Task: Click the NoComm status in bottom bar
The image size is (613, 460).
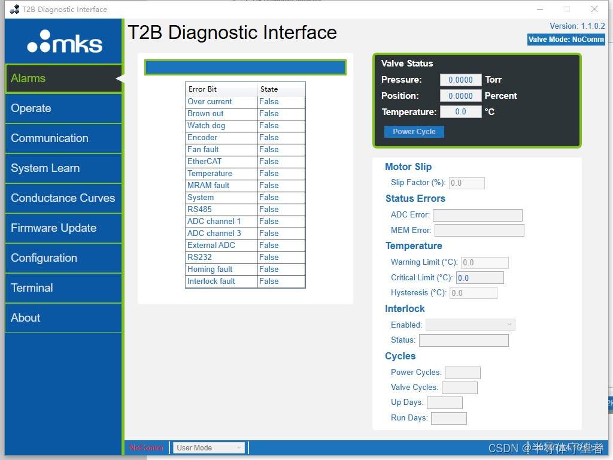Action: (x=146, y=447)
